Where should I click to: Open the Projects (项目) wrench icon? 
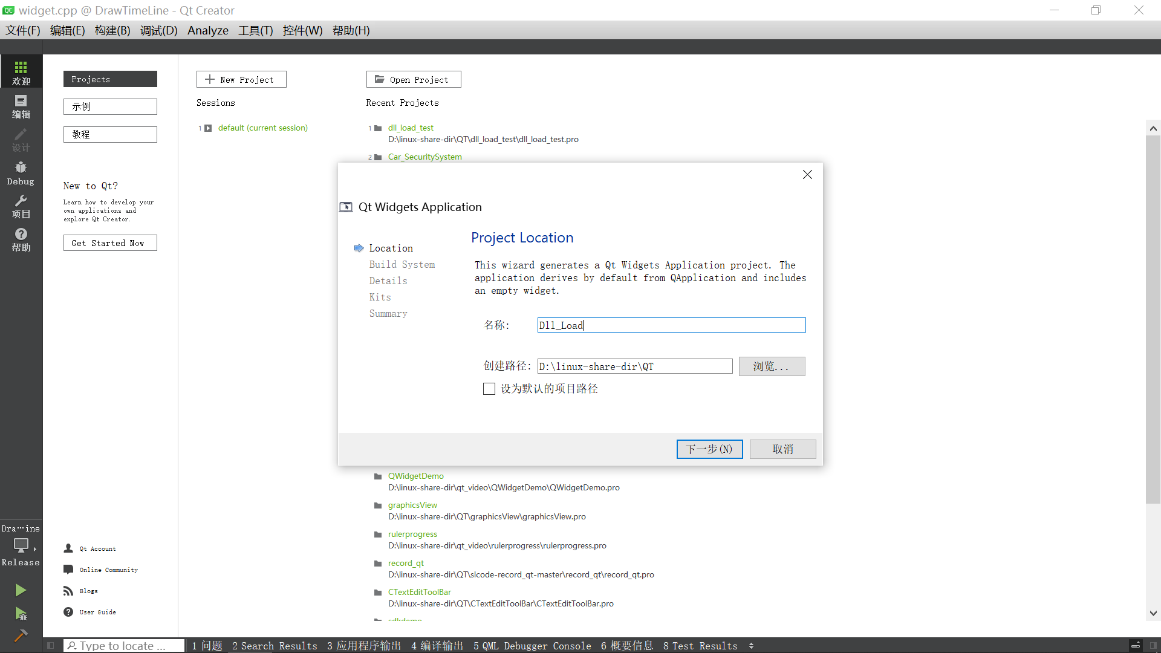[x=21, y=206]
